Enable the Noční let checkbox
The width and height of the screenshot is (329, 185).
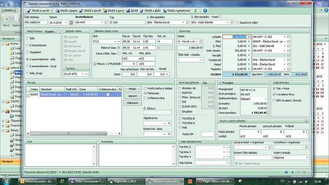pos(179,93)
